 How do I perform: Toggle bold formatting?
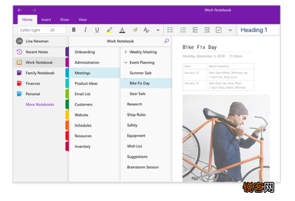click(74, 30)
